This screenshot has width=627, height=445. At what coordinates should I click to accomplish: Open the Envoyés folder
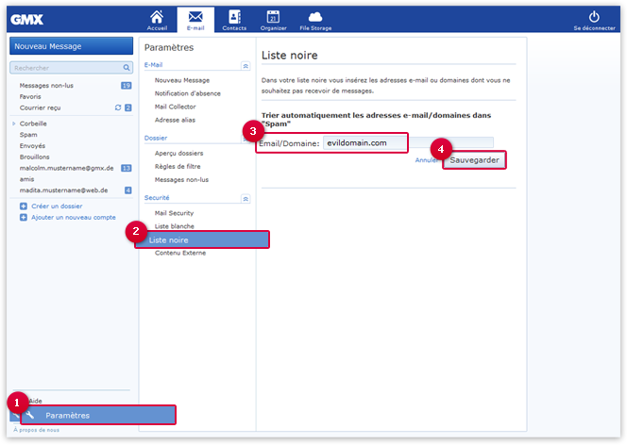[x=32, y=146]
